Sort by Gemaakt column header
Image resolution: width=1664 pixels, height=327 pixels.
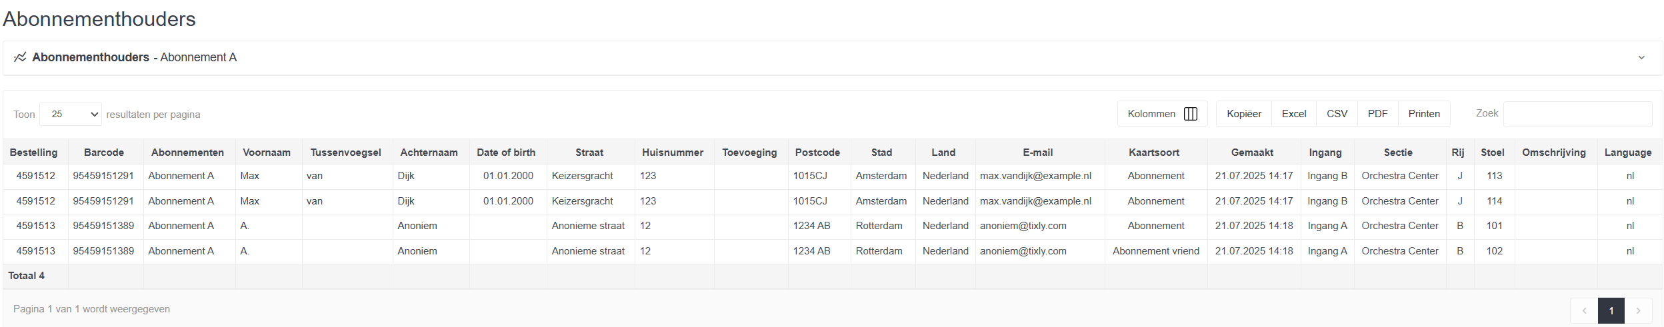click(1252, 153)
